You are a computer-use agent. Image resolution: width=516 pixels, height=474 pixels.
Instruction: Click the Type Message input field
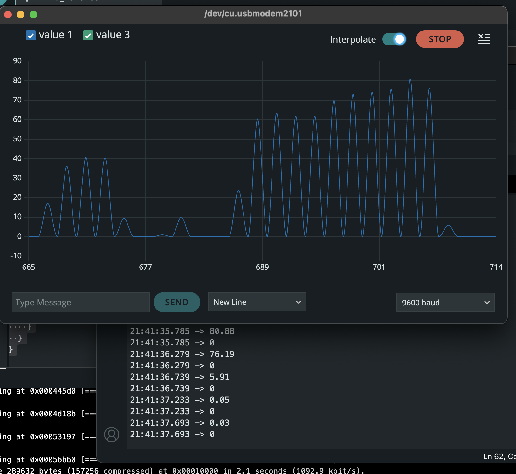click(80, 302)
